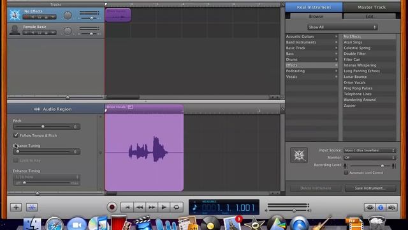Switch to the Master Track tab
The height and width of the screenshot is (230, 408).
(372, 7)
